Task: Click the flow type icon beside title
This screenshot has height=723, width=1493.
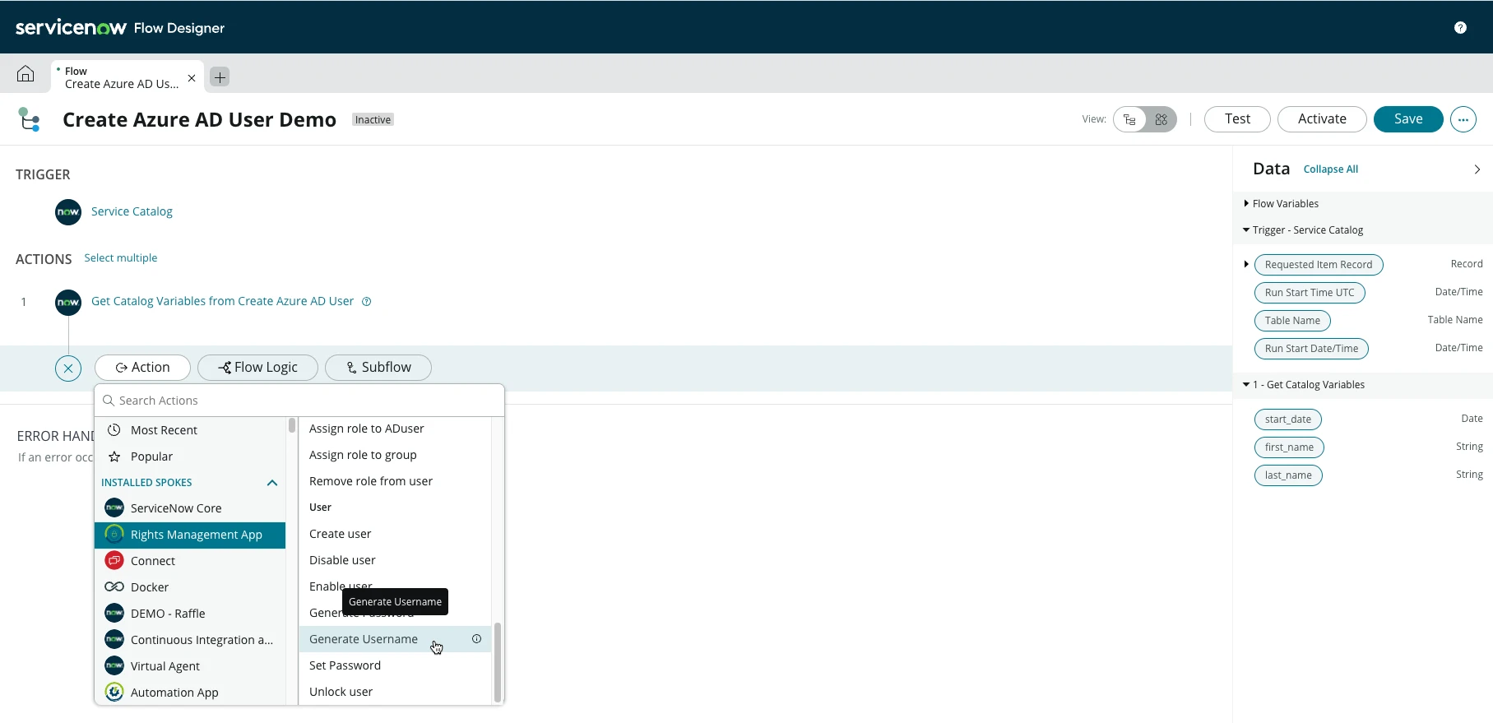Action: (x=30, y=120)
